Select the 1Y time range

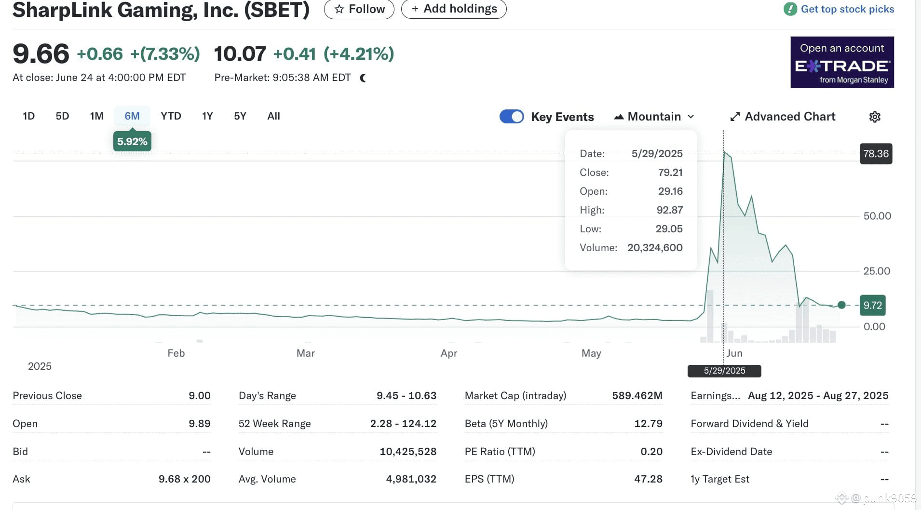(207, 116)
